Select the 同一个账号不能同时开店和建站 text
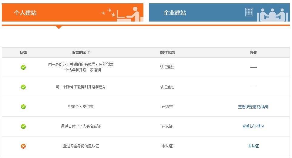 click(81, 87)
